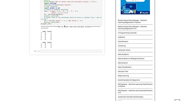Open Deep Learning category link
181x101 pixels.
point(123,76)
